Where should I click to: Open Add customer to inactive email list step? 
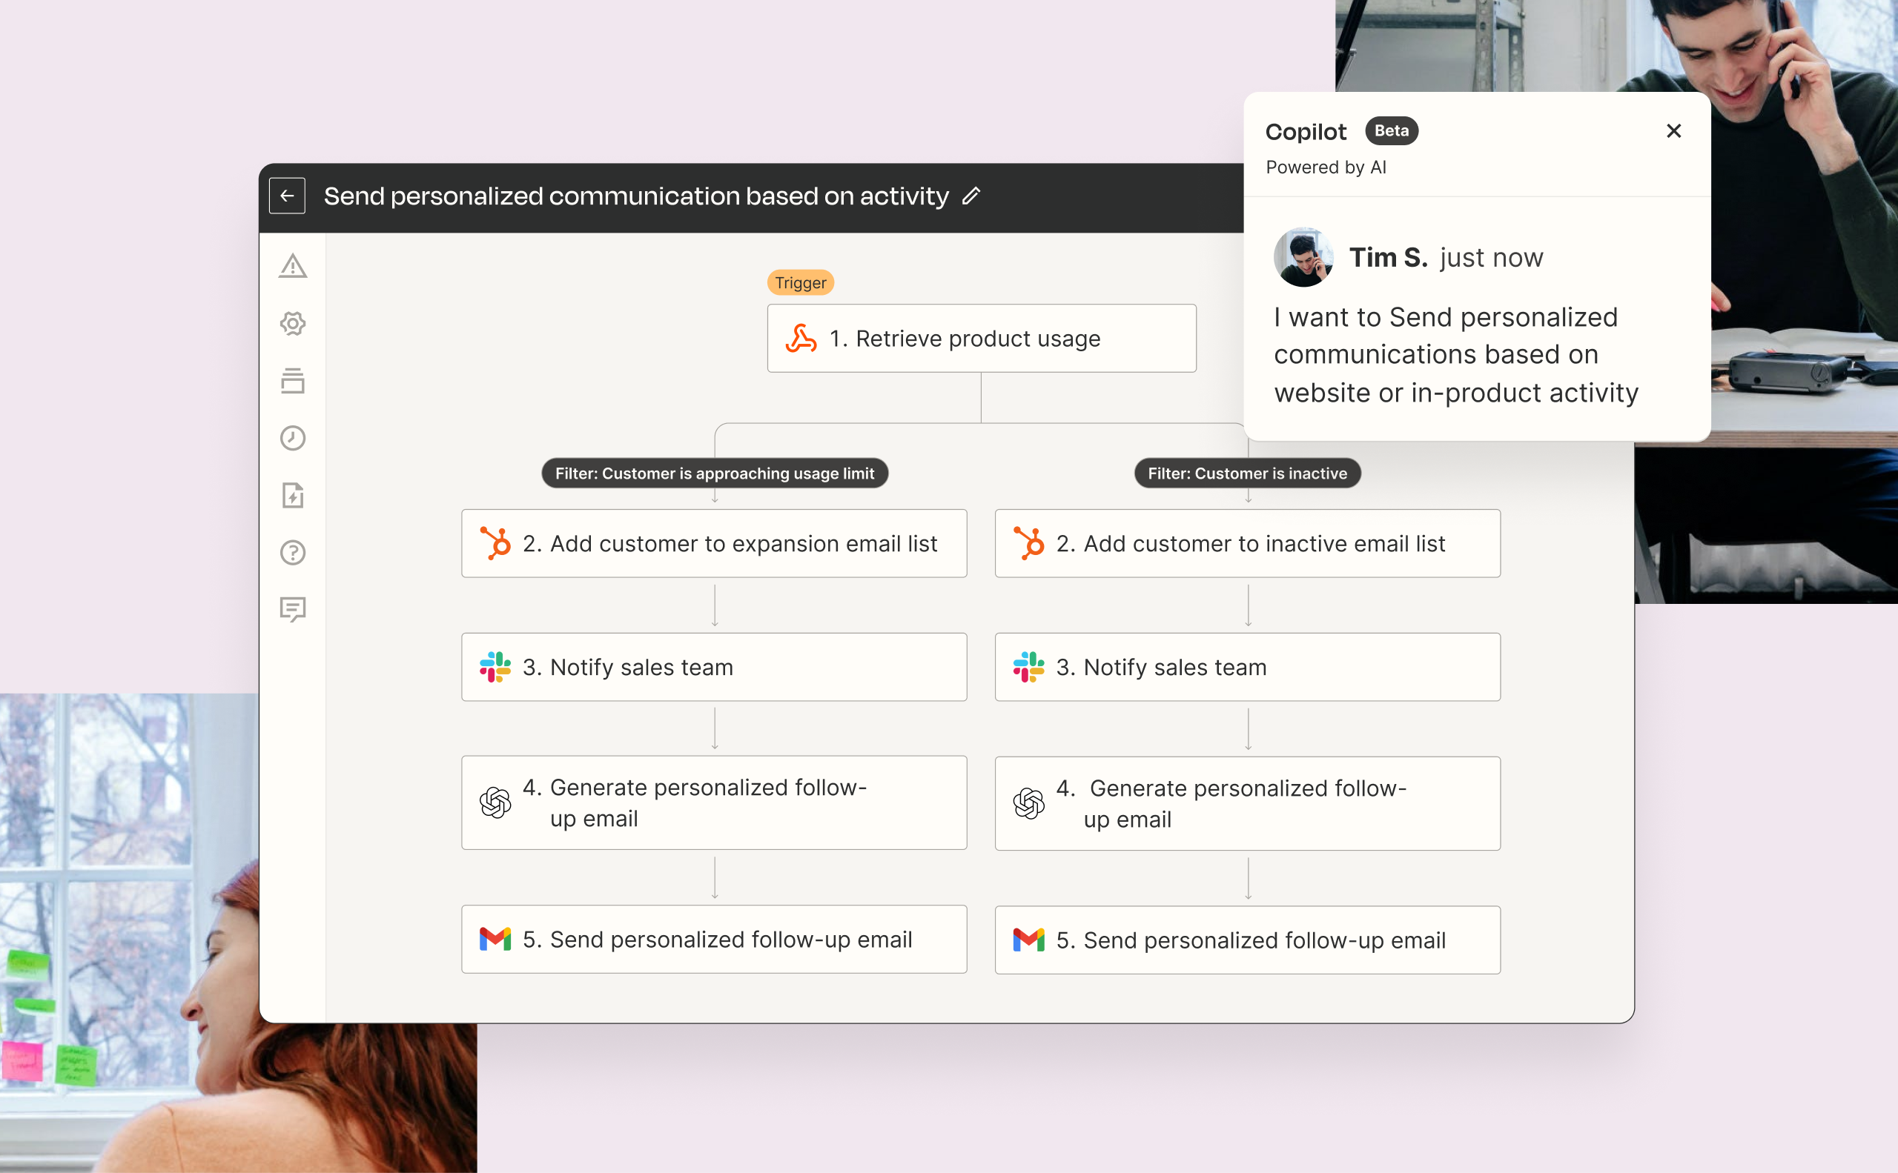[x=1247, y=544]
